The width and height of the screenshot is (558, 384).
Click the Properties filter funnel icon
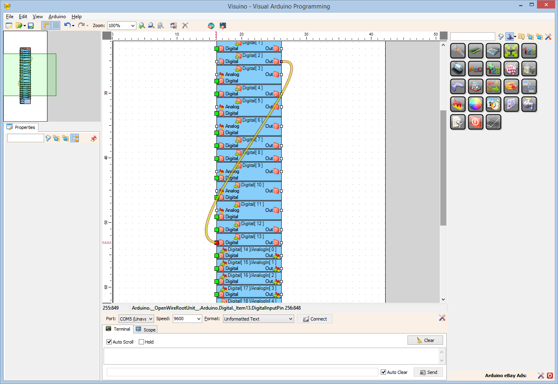coord(48,138)
